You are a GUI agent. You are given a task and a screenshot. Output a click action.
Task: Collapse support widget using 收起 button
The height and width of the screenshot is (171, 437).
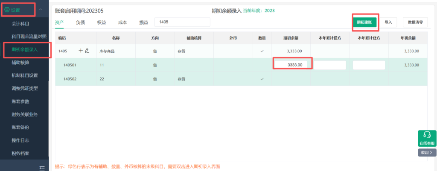click(427, 152)
